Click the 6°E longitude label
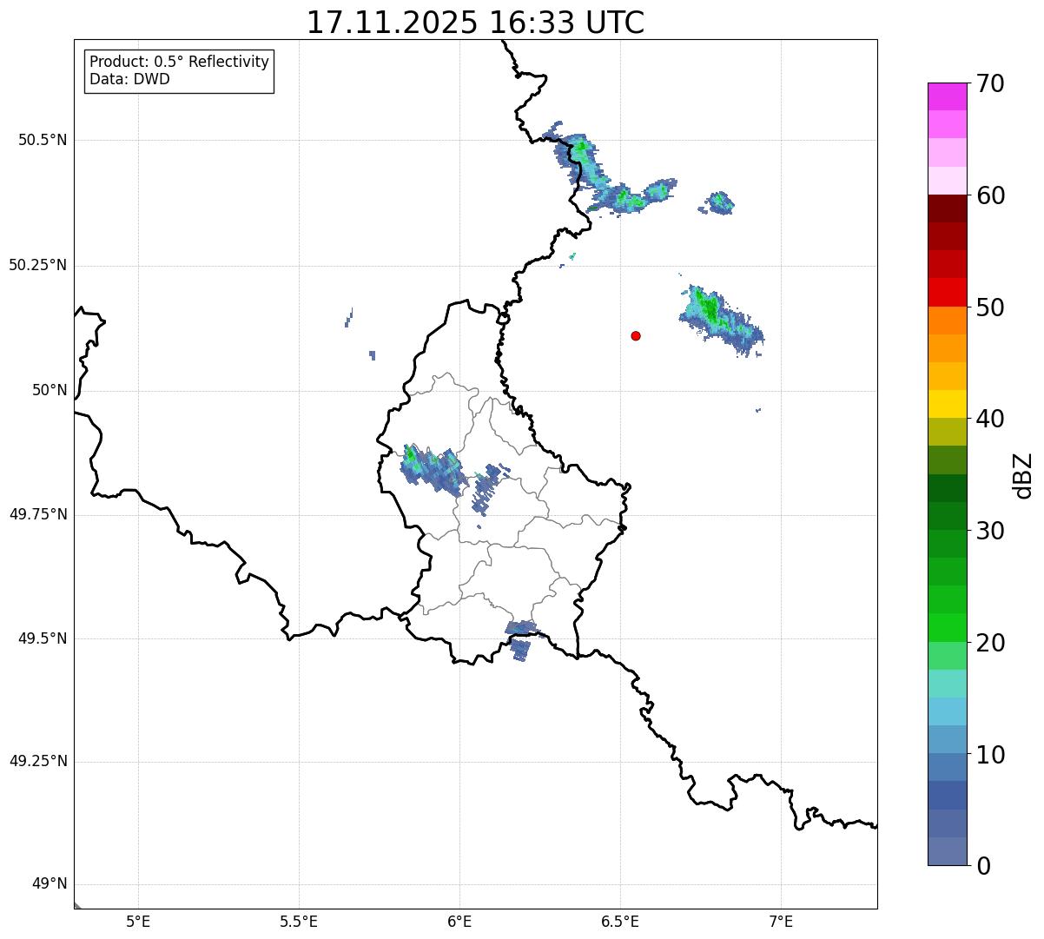 click(x=459, y=921)
